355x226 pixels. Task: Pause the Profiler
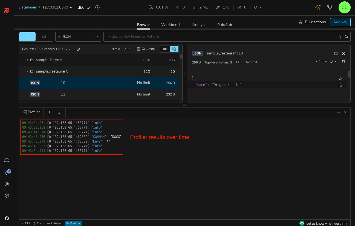[x=50, y=112]
